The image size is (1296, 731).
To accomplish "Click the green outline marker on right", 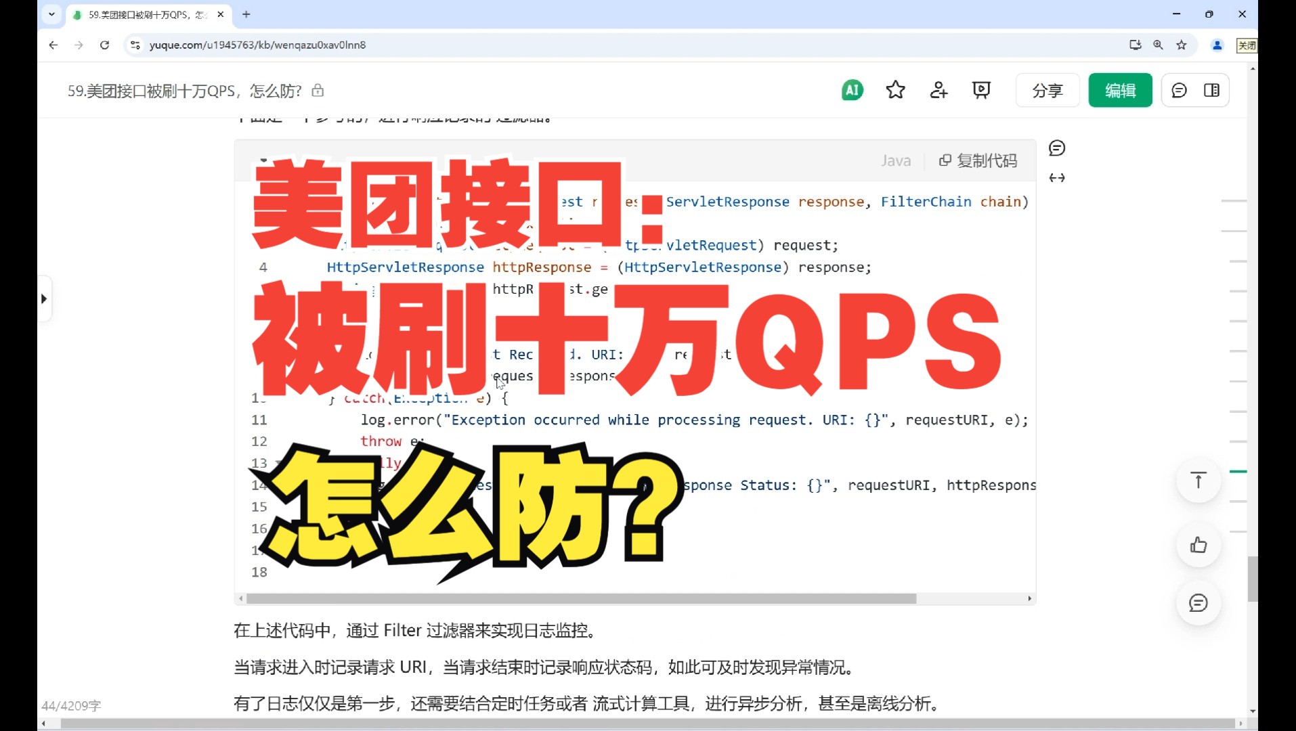I will (1238, 471).
